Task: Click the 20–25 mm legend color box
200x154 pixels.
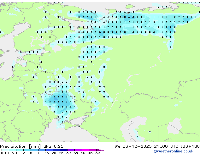Action: coord(56,150)
